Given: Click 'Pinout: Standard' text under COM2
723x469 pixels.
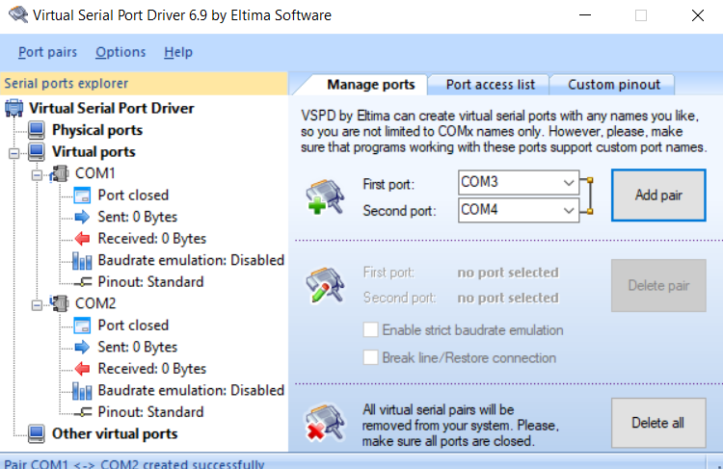Looking at the screenshot, I should [150, 412].
